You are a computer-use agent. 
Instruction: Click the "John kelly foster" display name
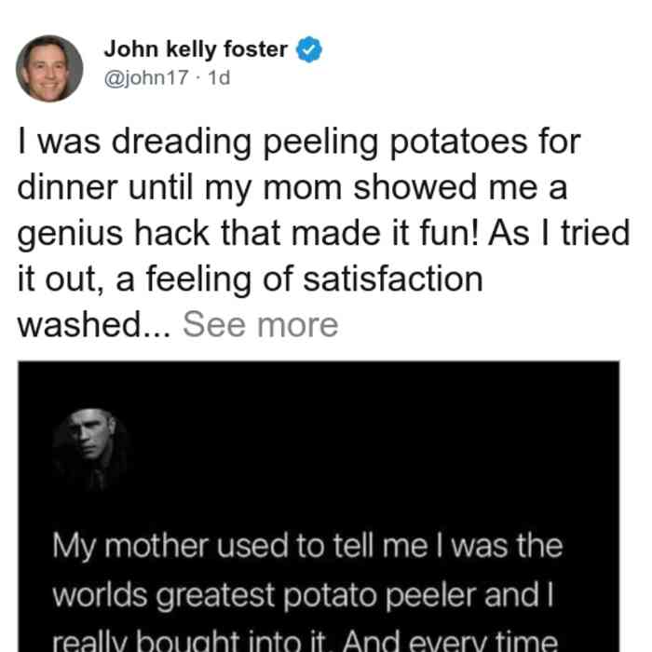(196, 49)
